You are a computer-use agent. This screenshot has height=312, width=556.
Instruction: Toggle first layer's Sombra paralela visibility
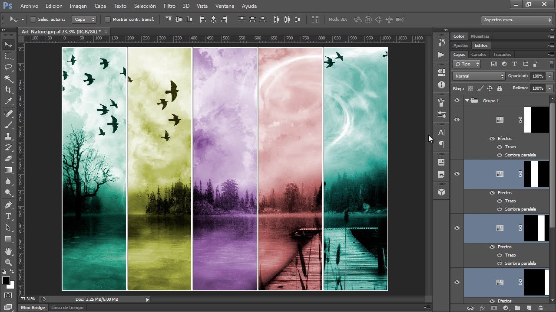point(500,155)
